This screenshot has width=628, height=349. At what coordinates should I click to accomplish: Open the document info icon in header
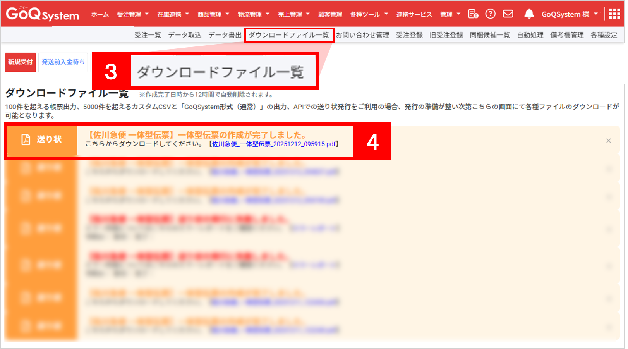[473, 14]
